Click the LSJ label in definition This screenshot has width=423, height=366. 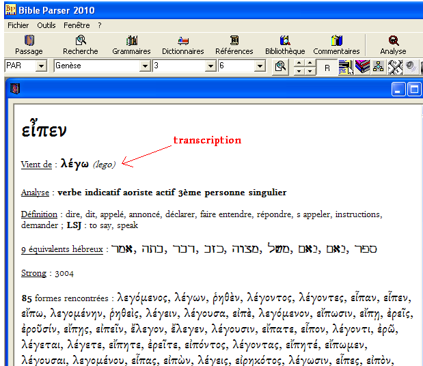click(74, 225)
